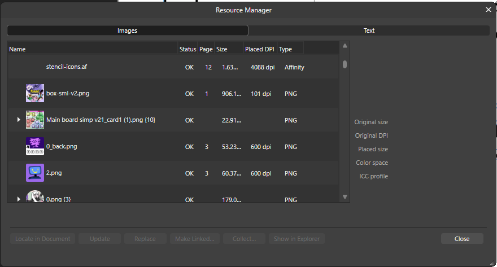Sort by the Placed DPI column header
The image size is (497, 267).
click(x=260, y=49)
